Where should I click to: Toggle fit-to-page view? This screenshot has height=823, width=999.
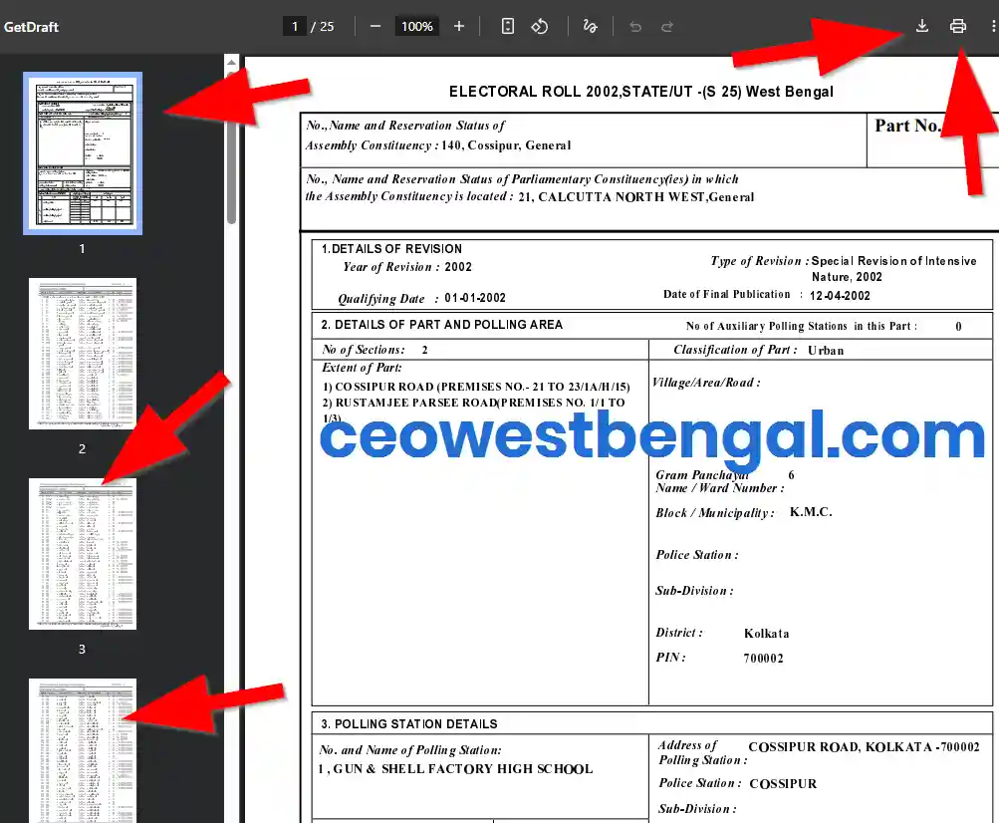tap(507, 26)
